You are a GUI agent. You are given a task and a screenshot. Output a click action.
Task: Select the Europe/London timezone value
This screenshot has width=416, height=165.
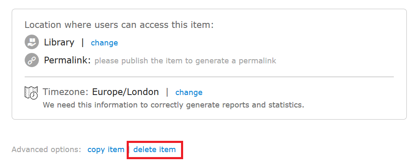(125, 92)
